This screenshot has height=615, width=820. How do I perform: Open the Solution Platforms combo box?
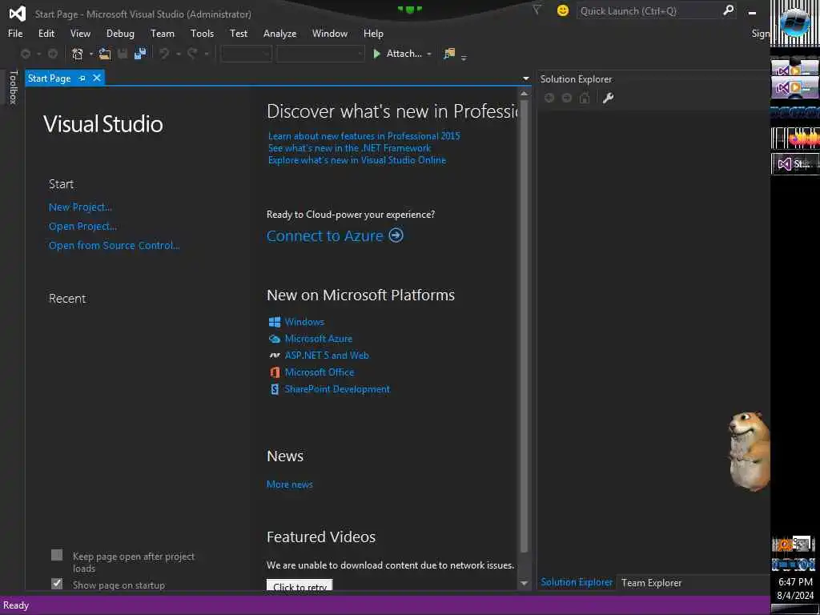320,54
